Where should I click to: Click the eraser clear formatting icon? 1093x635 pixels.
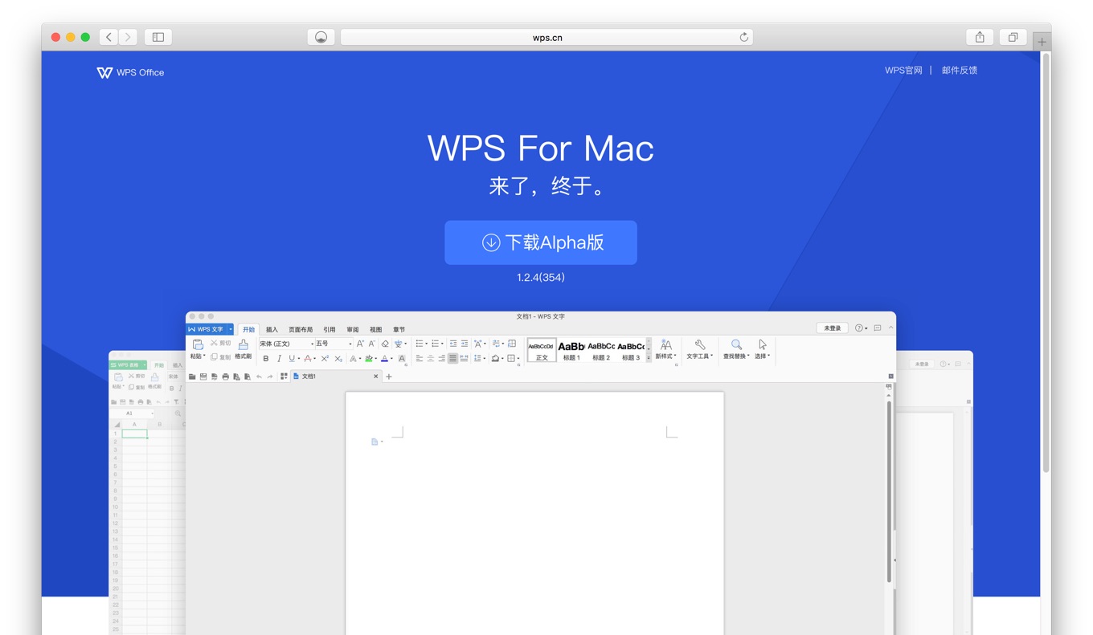(x=385, y=344)
